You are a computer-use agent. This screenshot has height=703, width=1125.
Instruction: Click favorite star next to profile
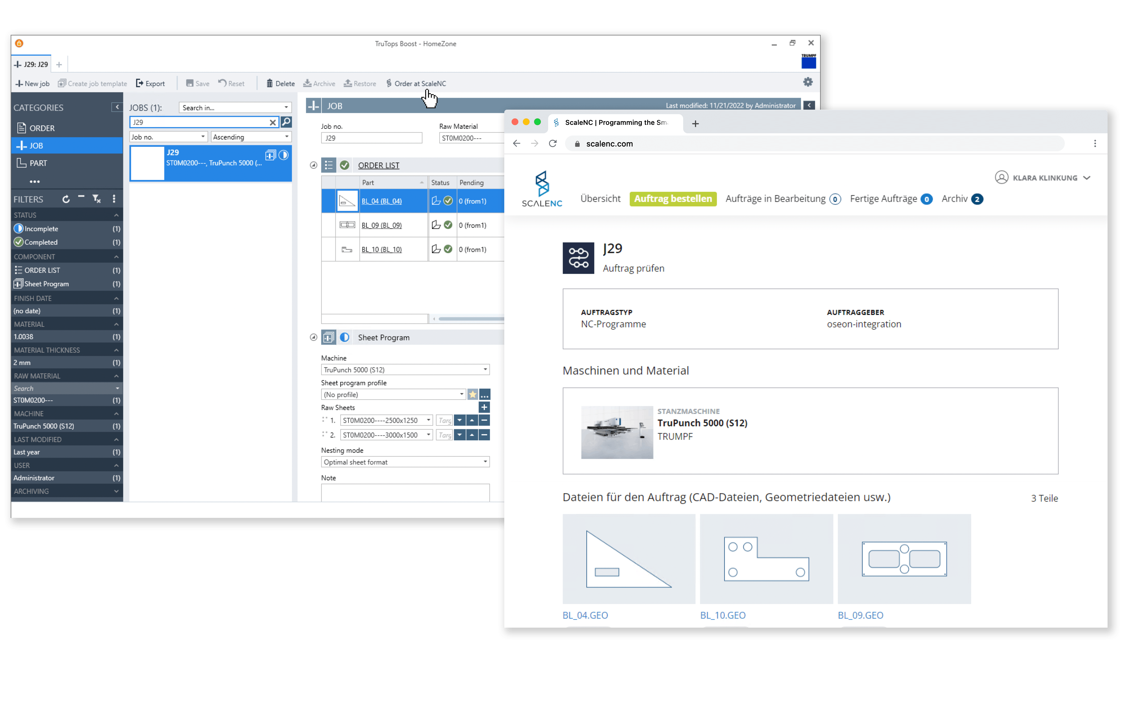(x=473, y=395)
